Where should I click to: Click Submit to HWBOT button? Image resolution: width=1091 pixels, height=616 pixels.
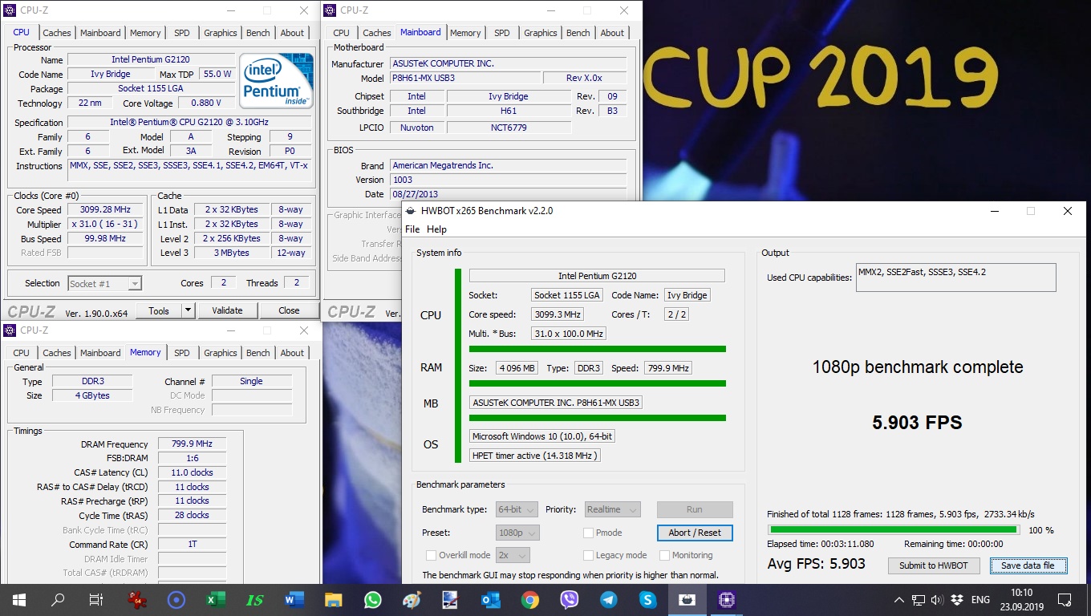(934, 565)
